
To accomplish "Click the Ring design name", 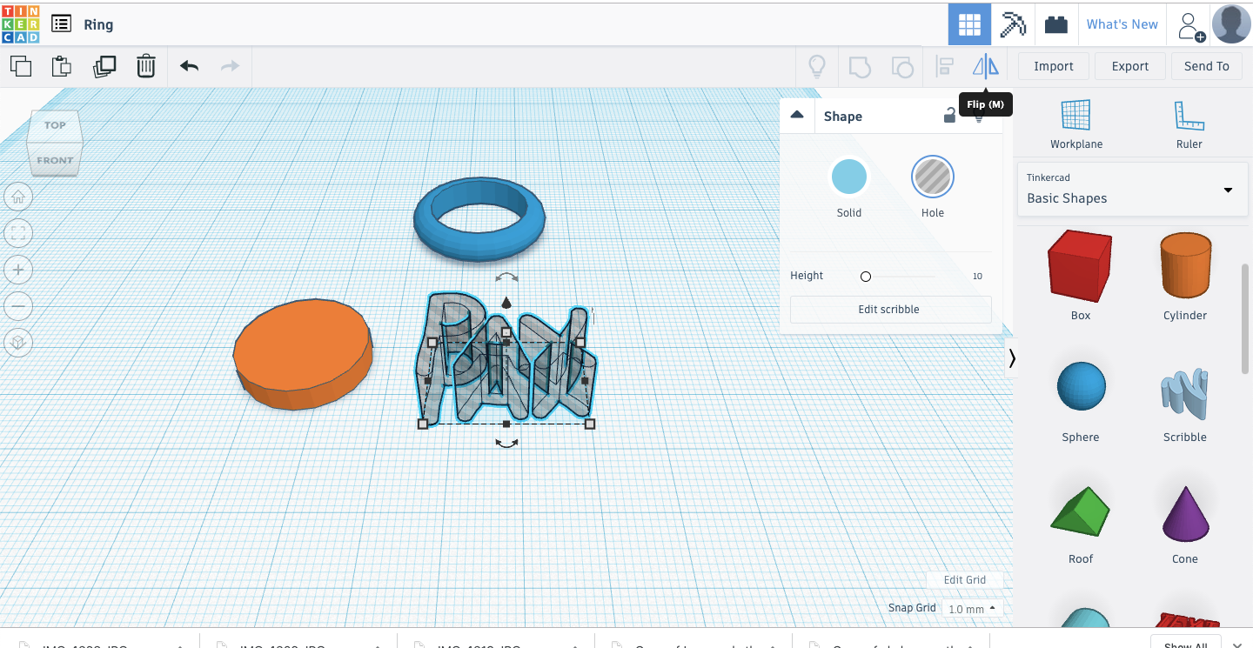I will pyautogui.click(x=98, y=24).
